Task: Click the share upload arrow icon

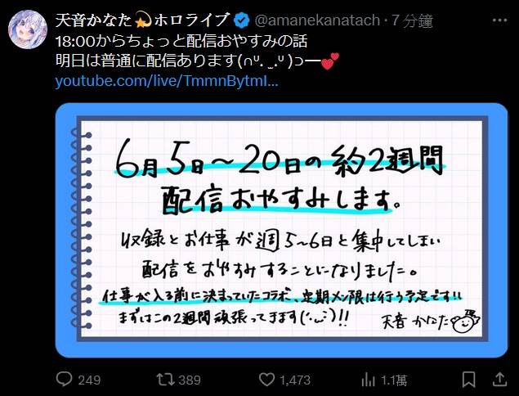Action: [500, 379]
